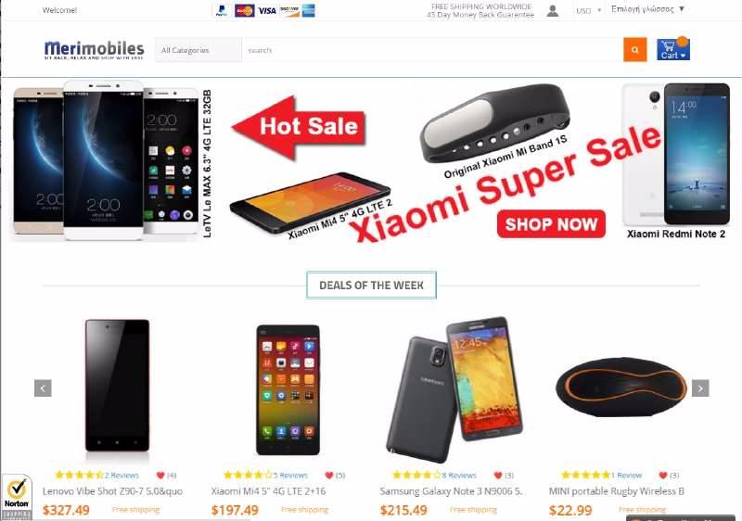Image resolution: width=742 pixels, height=521 pixels.
Task: Open the USD currency dropdown
Action: (x=588, y=10)
